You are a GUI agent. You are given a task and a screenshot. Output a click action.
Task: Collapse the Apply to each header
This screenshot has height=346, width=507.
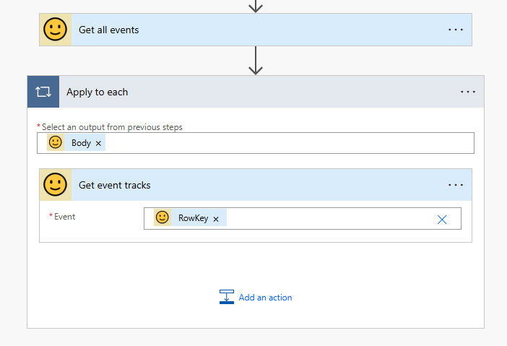[x=253, y=92]
